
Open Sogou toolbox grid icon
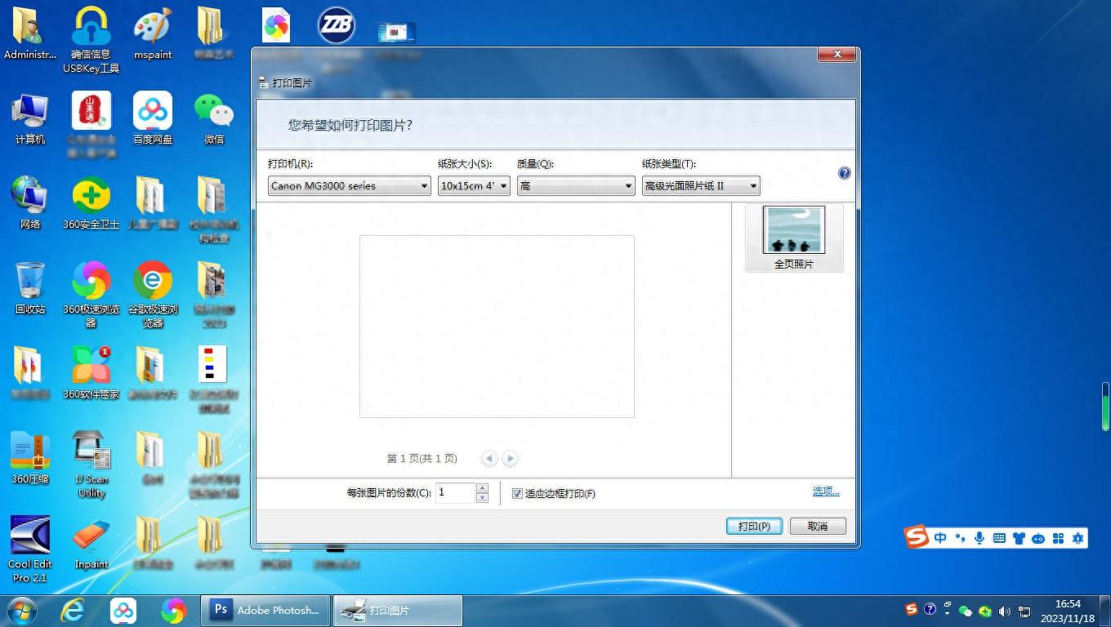click(1058, 538)
